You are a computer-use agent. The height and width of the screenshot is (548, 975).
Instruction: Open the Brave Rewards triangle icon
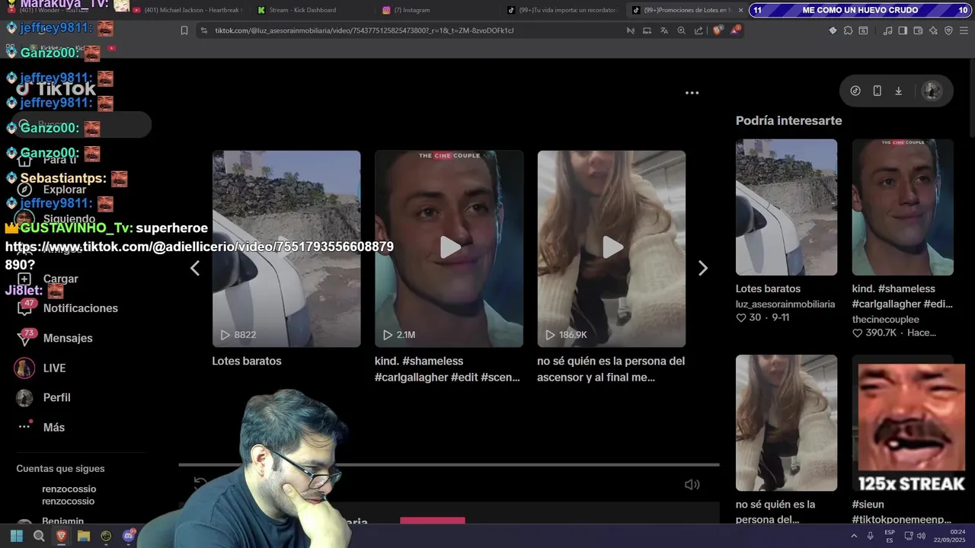pyautogui.click(x=735, y=30)
